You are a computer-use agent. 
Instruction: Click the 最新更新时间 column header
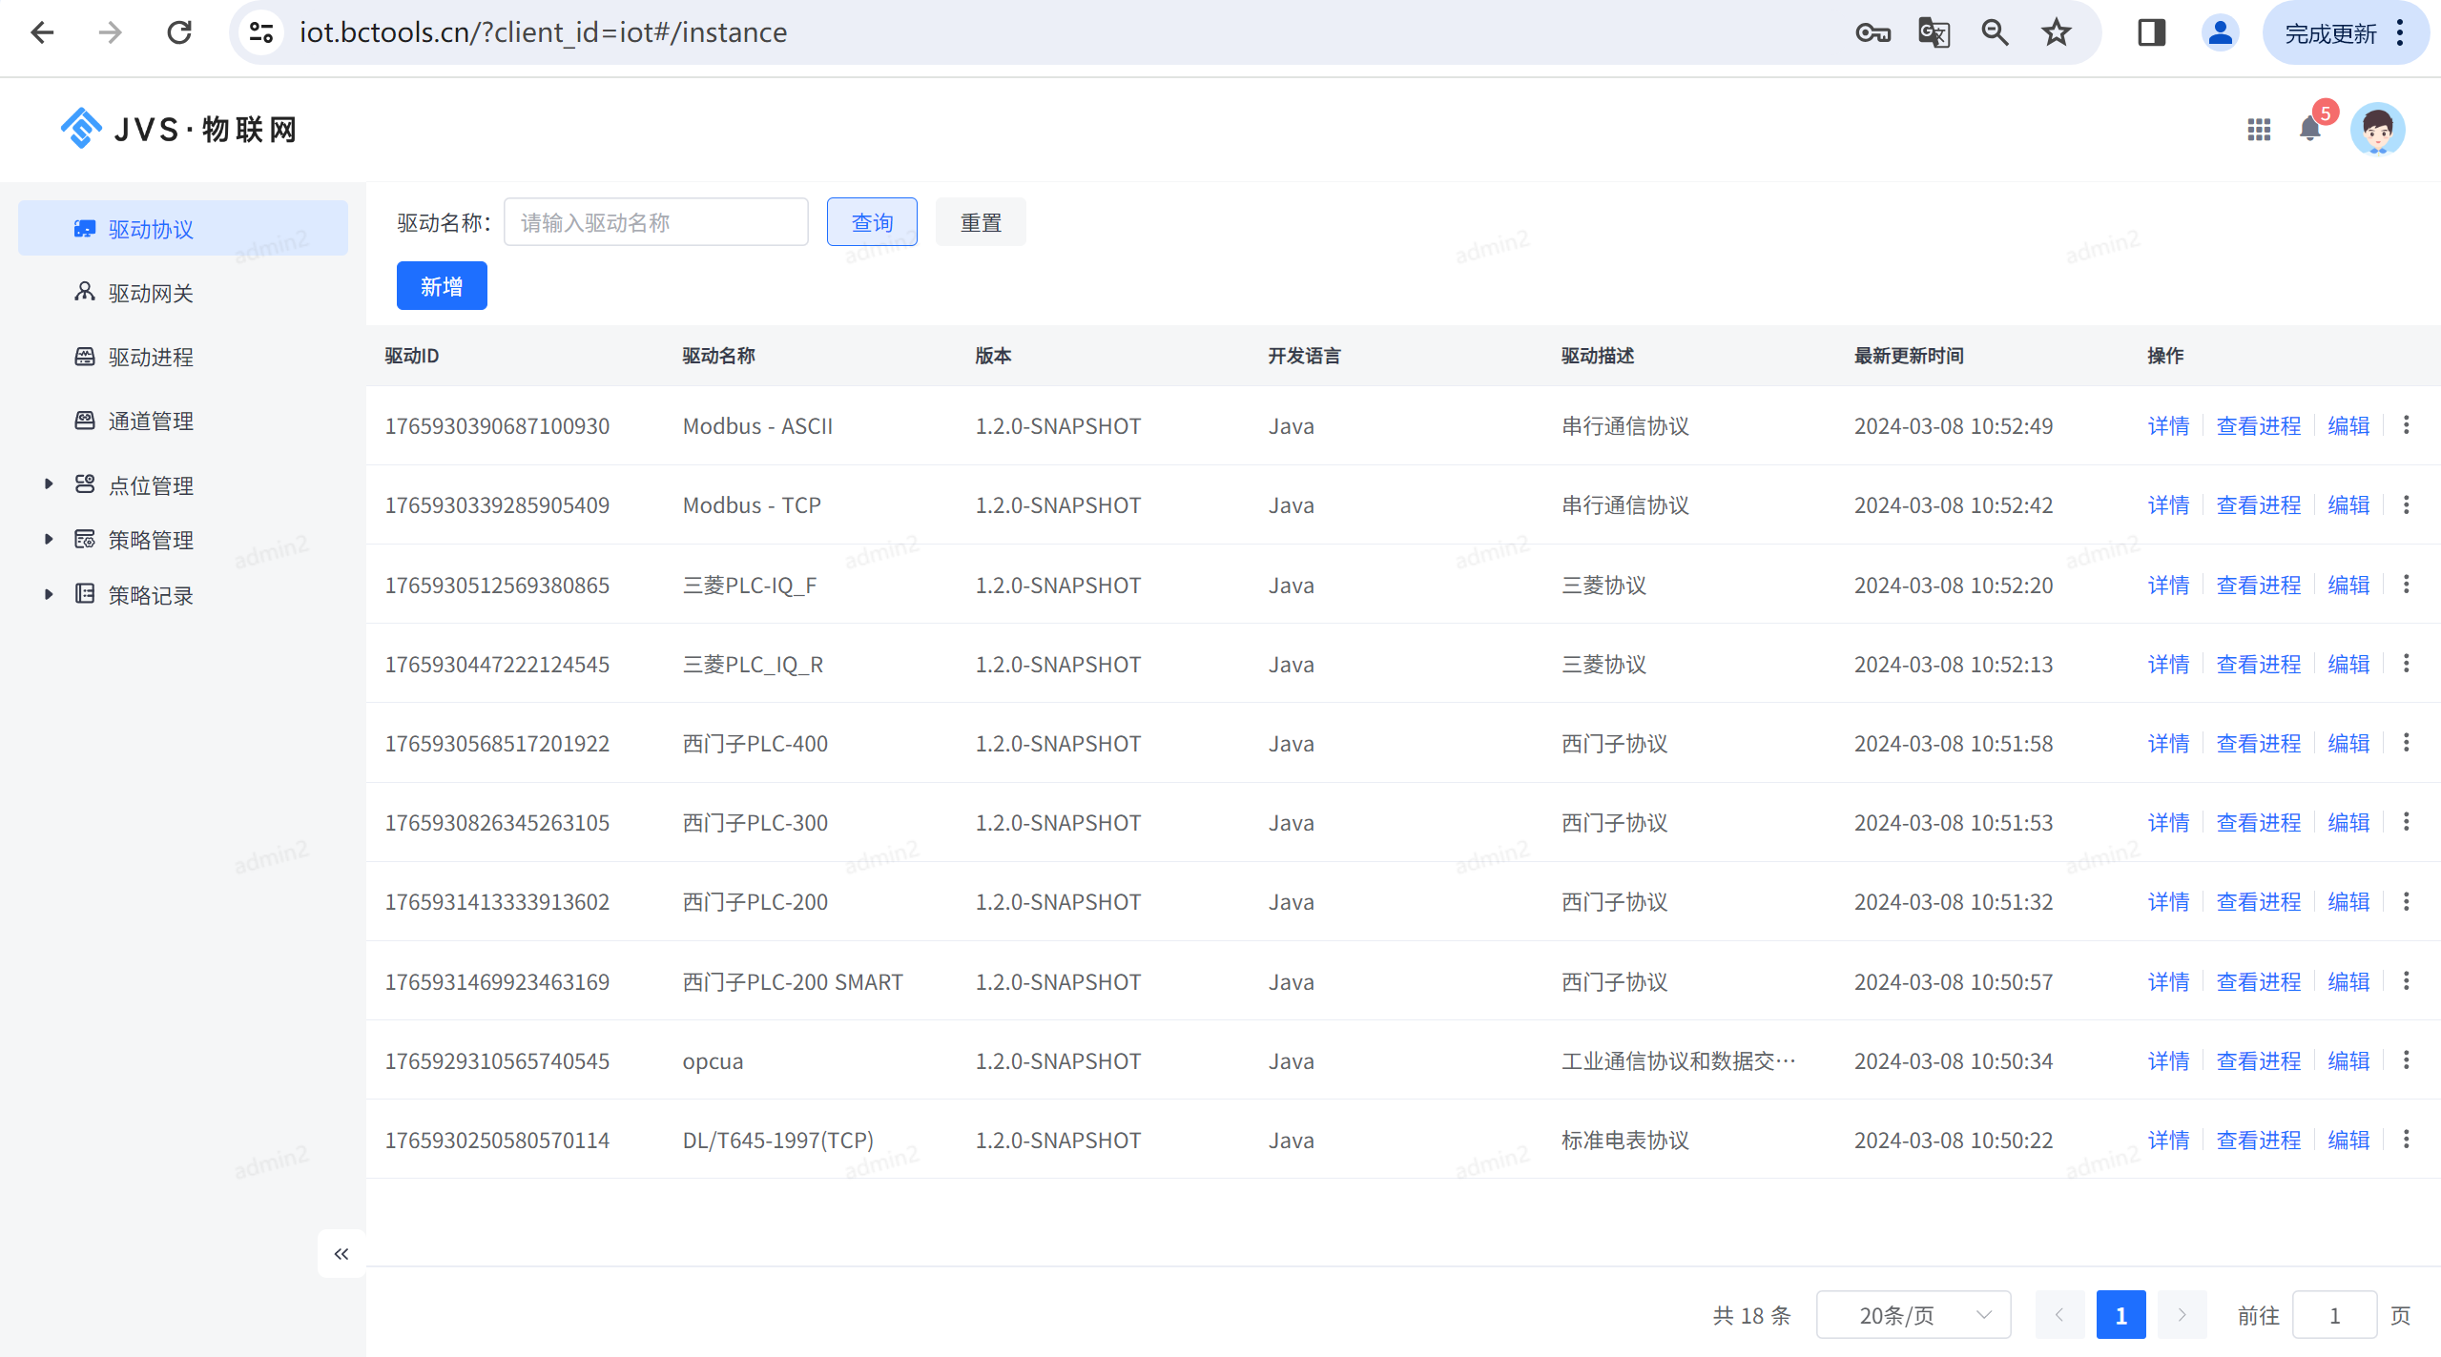tap(1909, 356)
